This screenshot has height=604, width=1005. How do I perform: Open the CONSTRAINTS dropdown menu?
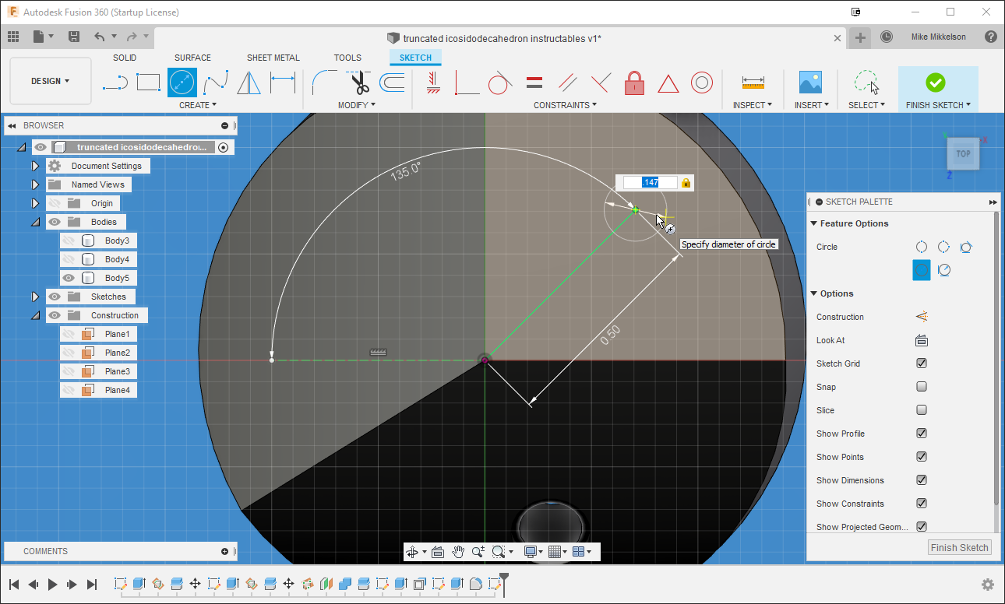coord(566,104)
